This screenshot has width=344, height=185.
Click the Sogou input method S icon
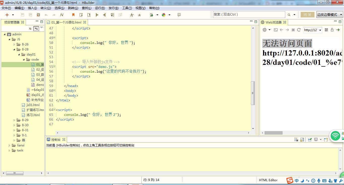point(290,180)
